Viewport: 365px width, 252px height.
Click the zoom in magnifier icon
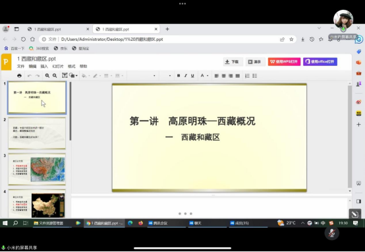pyautogui.click(x=47, y=75)
